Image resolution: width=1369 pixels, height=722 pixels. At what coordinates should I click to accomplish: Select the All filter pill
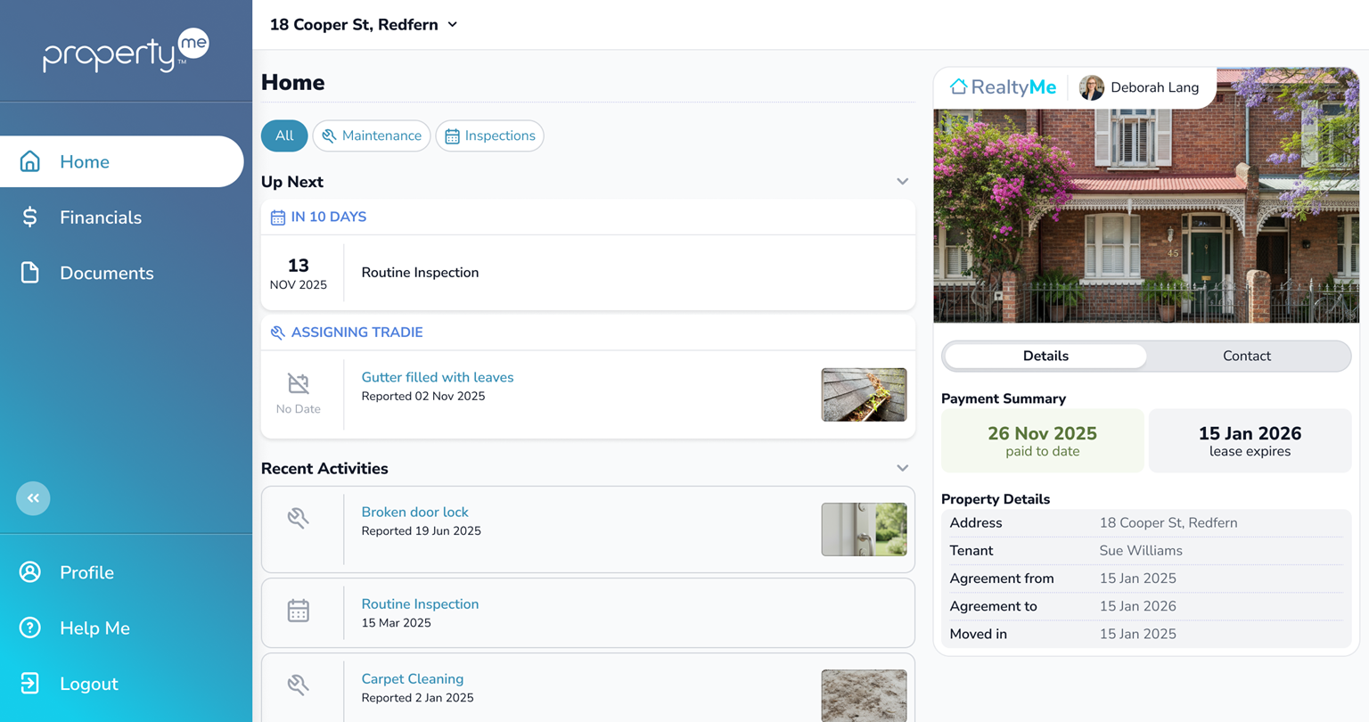[x=284, y=135]
